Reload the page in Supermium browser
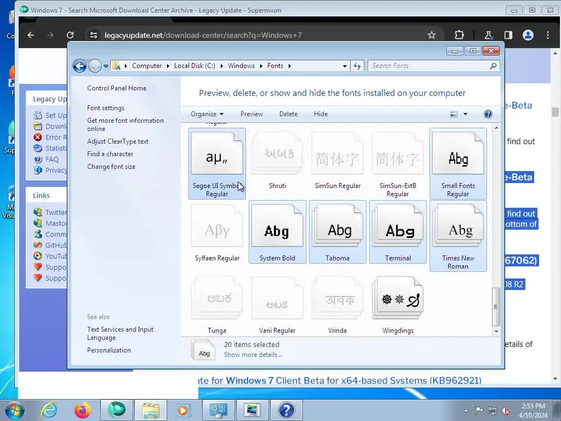This screenshot has width=561, height=421. coord(70,35)
